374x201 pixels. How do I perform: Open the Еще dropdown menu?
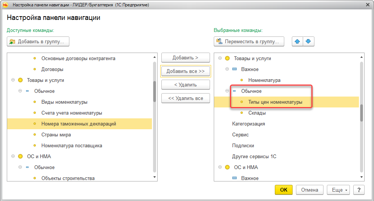[x=338, y=190]
